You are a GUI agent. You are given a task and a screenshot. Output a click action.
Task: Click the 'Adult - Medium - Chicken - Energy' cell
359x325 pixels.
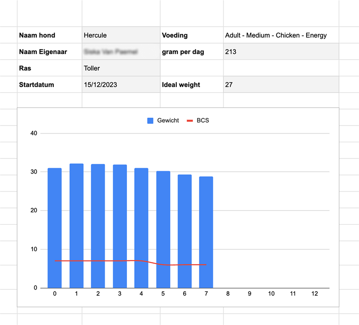pyautogui.click(x=281, y=35)
